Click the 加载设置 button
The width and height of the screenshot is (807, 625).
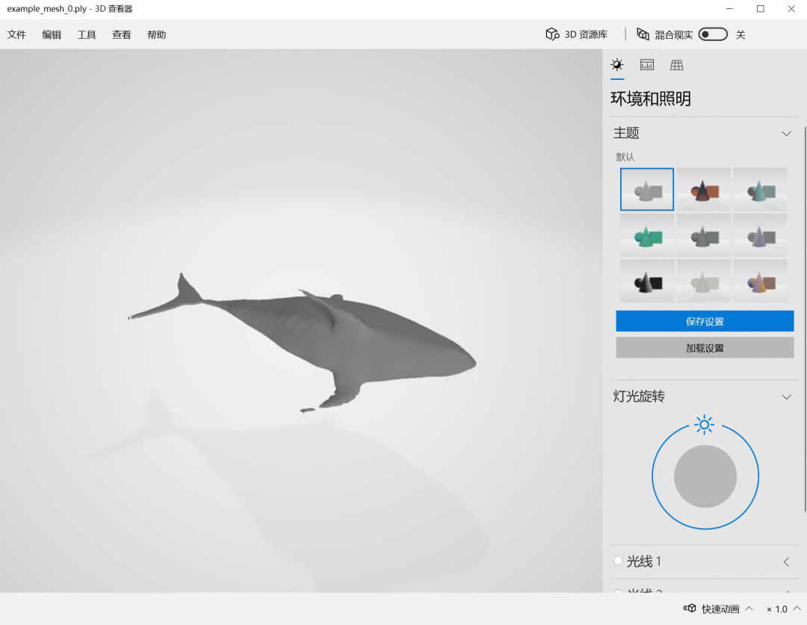pos(705,348)
